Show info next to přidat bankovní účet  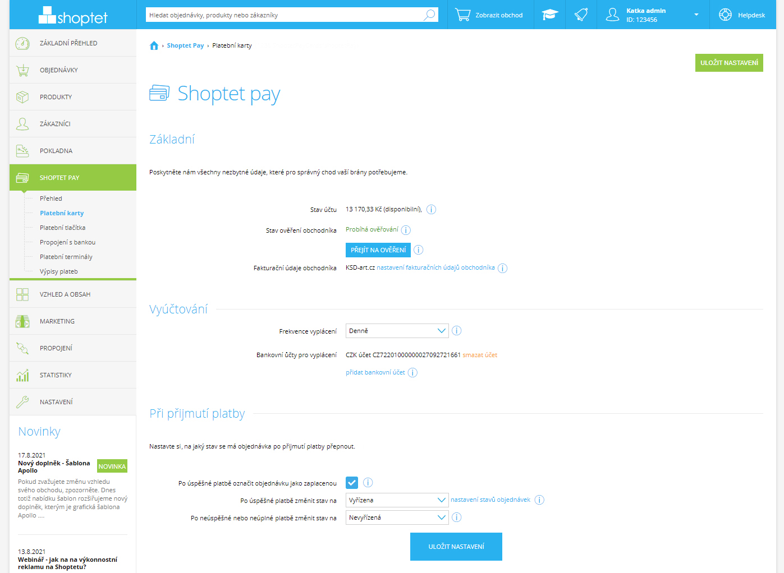pos(412,373)
